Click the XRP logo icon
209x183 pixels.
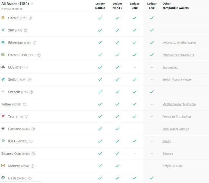[x=3, y=30]
